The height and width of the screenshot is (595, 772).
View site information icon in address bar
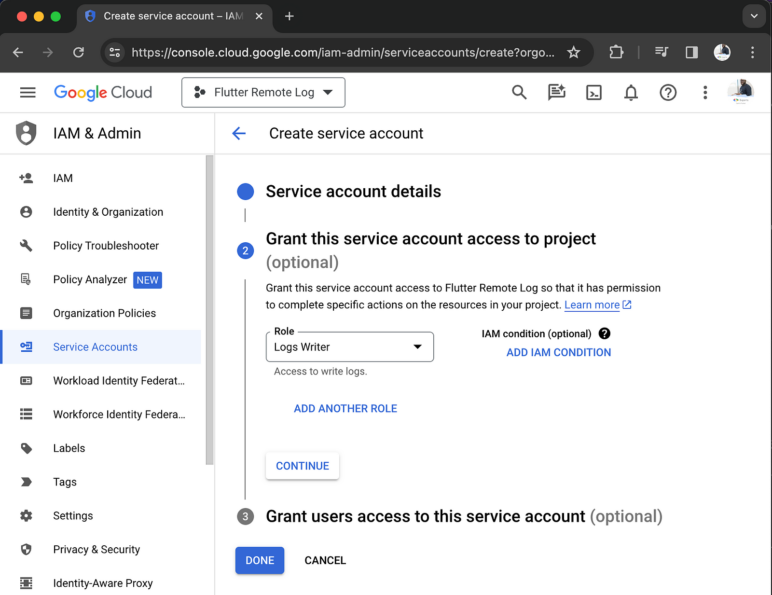click(x=115, y=52)
